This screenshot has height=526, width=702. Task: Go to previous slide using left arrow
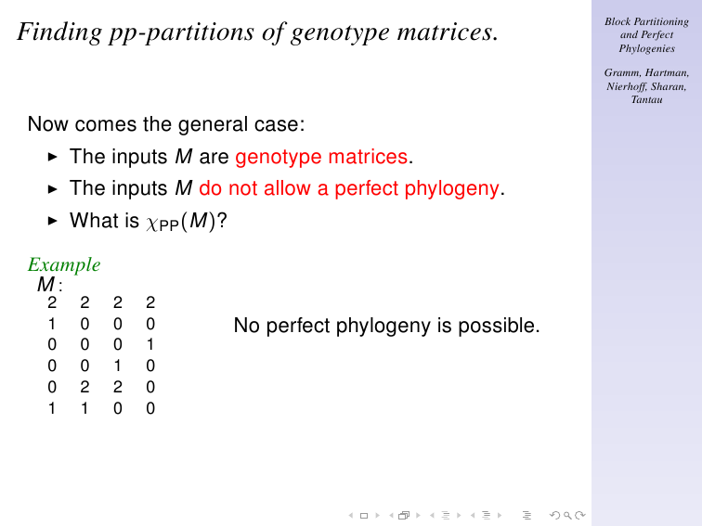(351, 515)
